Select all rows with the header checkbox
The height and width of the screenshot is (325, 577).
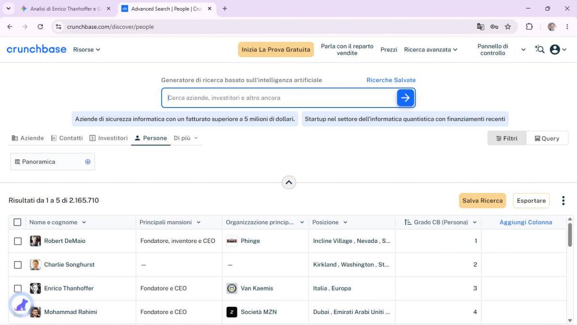(x=18, y=222)
